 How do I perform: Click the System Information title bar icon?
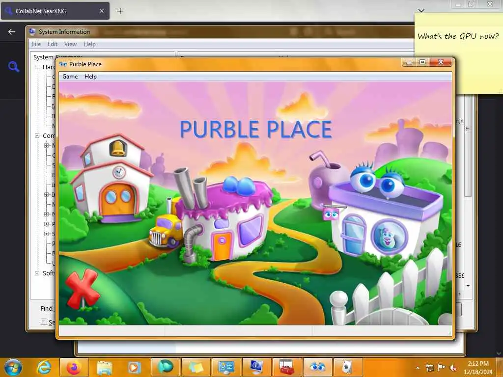(x=32, y=31)
